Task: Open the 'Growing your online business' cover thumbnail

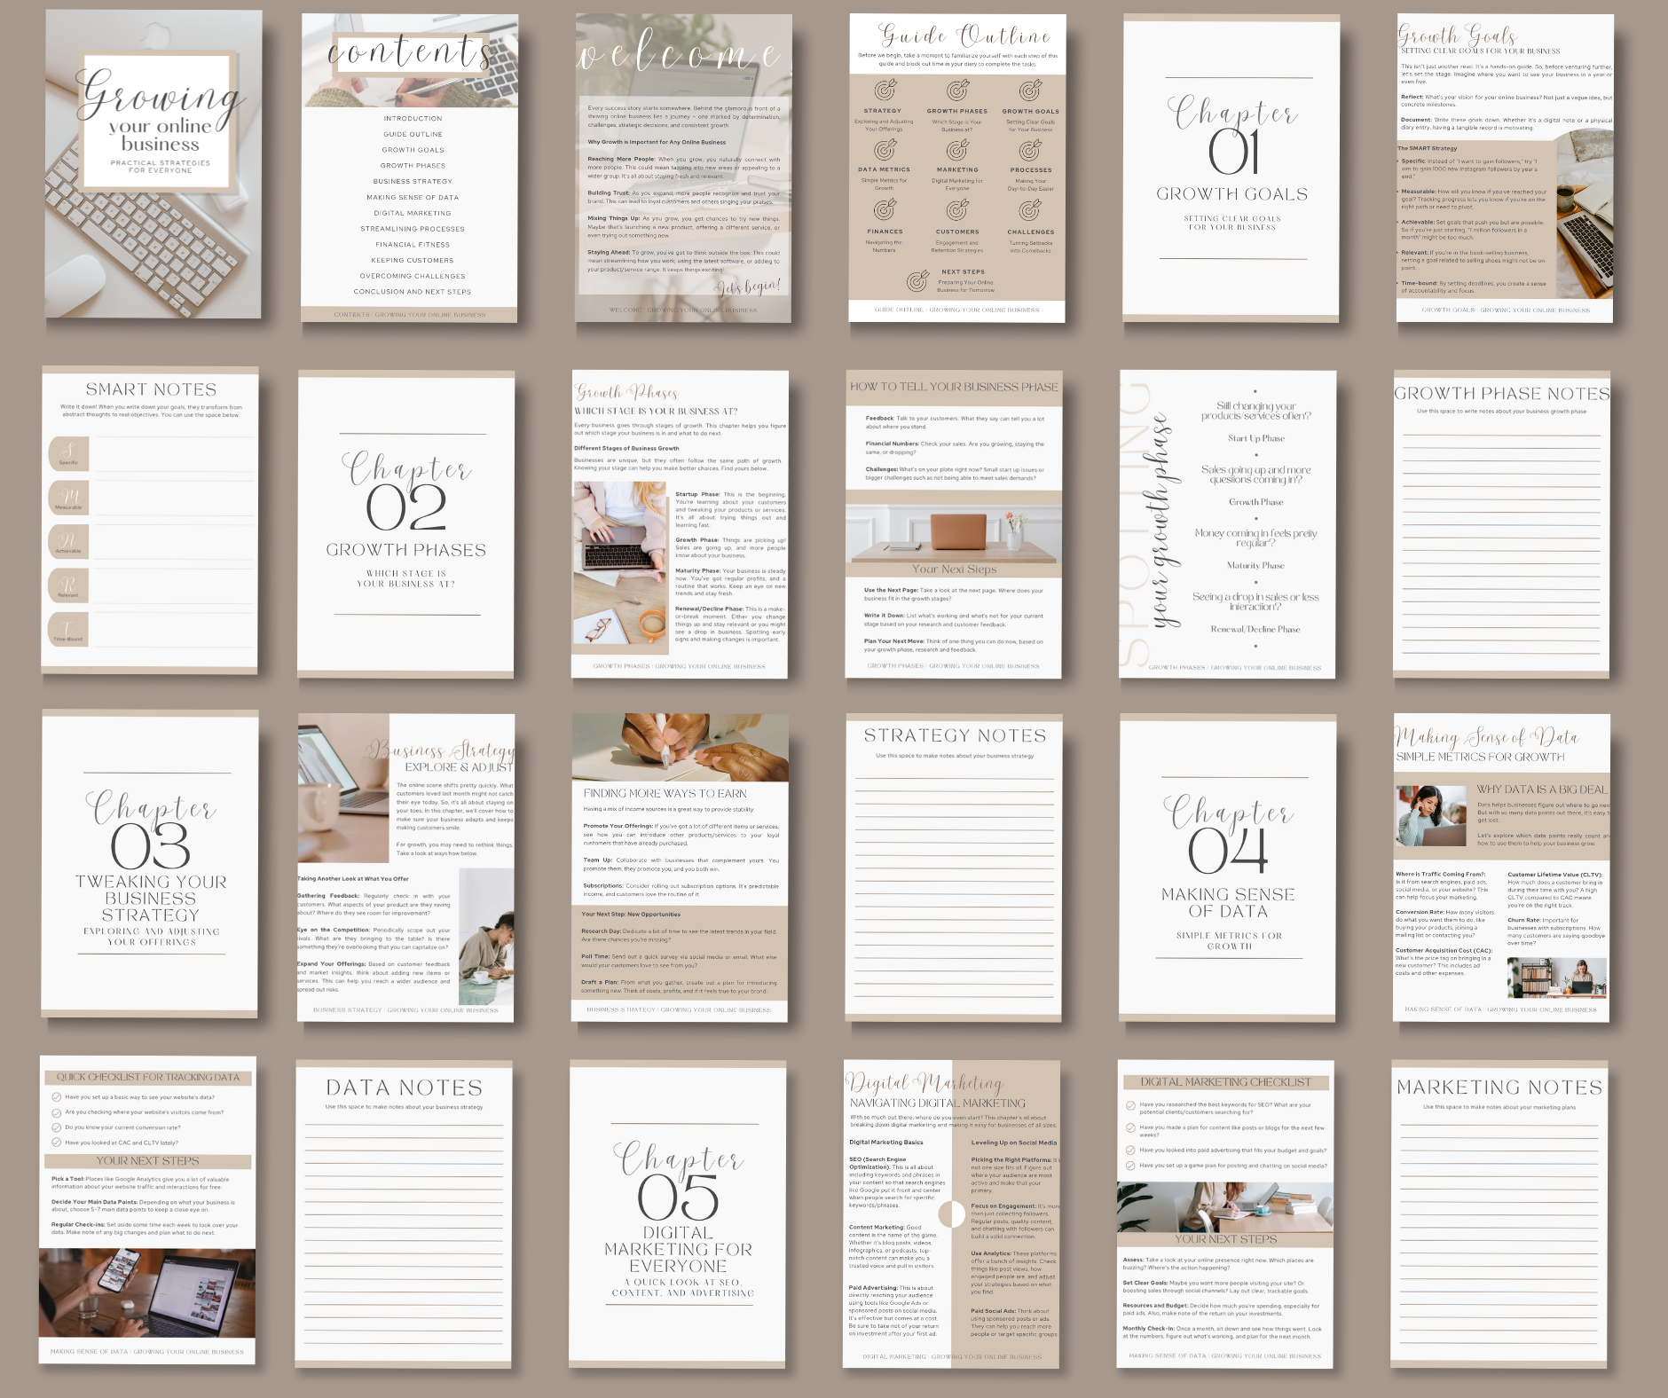Action: (x=153, y=164)
